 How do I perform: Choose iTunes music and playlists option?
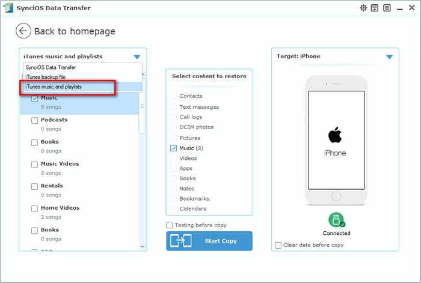(82, 87)
